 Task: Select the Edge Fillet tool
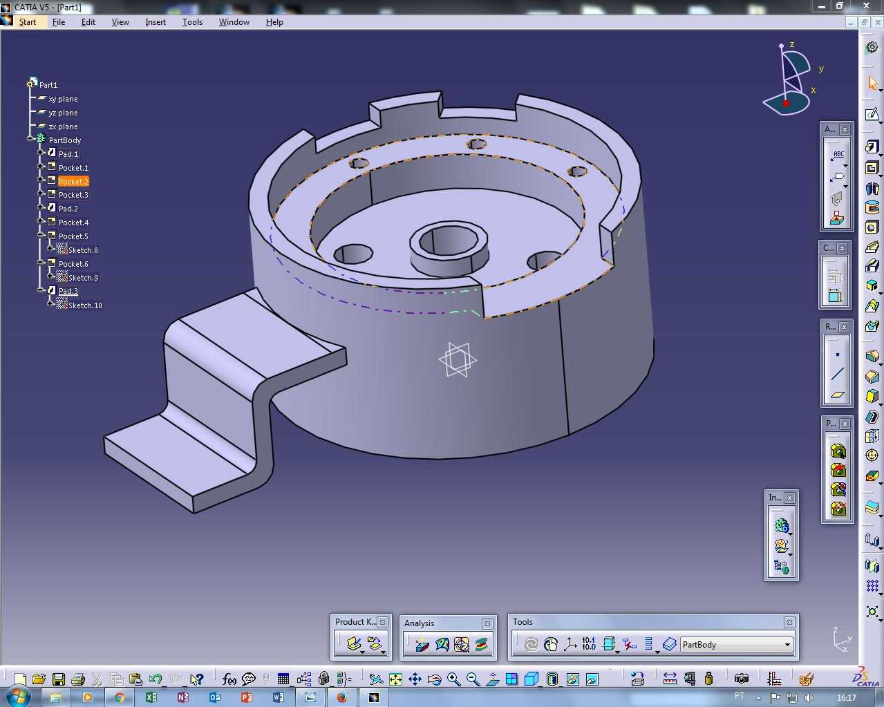872,357
